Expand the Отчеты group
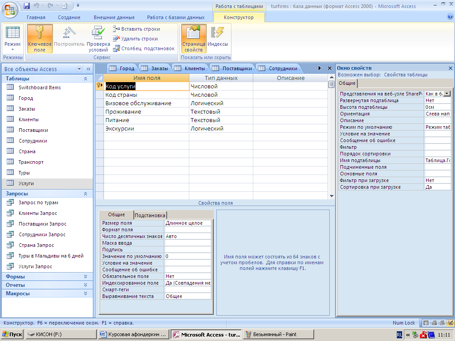 click(x=86, y=285)
